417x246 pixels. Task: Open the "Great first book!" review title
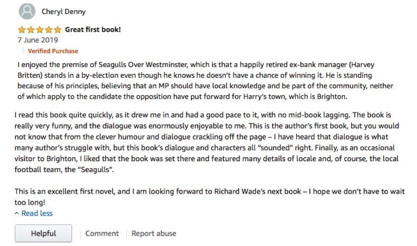pyautogui.click(x=93, y=30)
